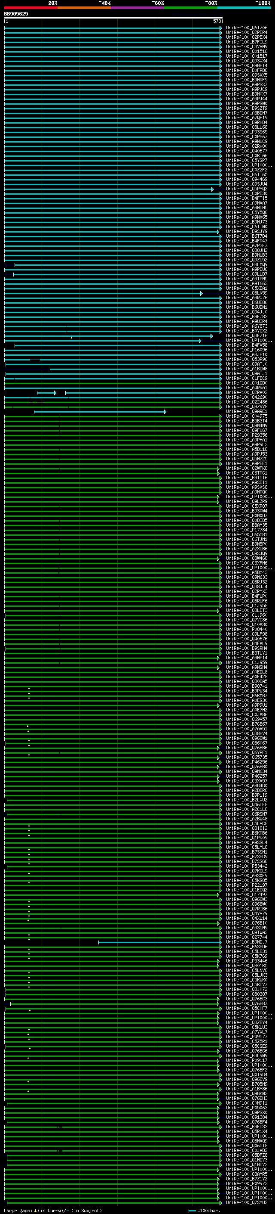
Task: Select hit label UniRef100_Q9LZR9
Action: [x=247, y=502]
